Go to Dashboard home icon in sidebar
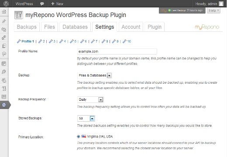This screenshot has width=227, height=157. tap(4, 12)
